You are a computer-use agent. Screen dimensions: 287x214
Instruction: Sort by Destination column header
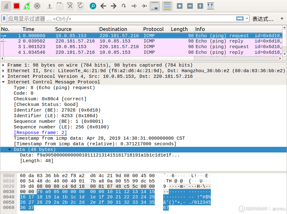(120, 29)
